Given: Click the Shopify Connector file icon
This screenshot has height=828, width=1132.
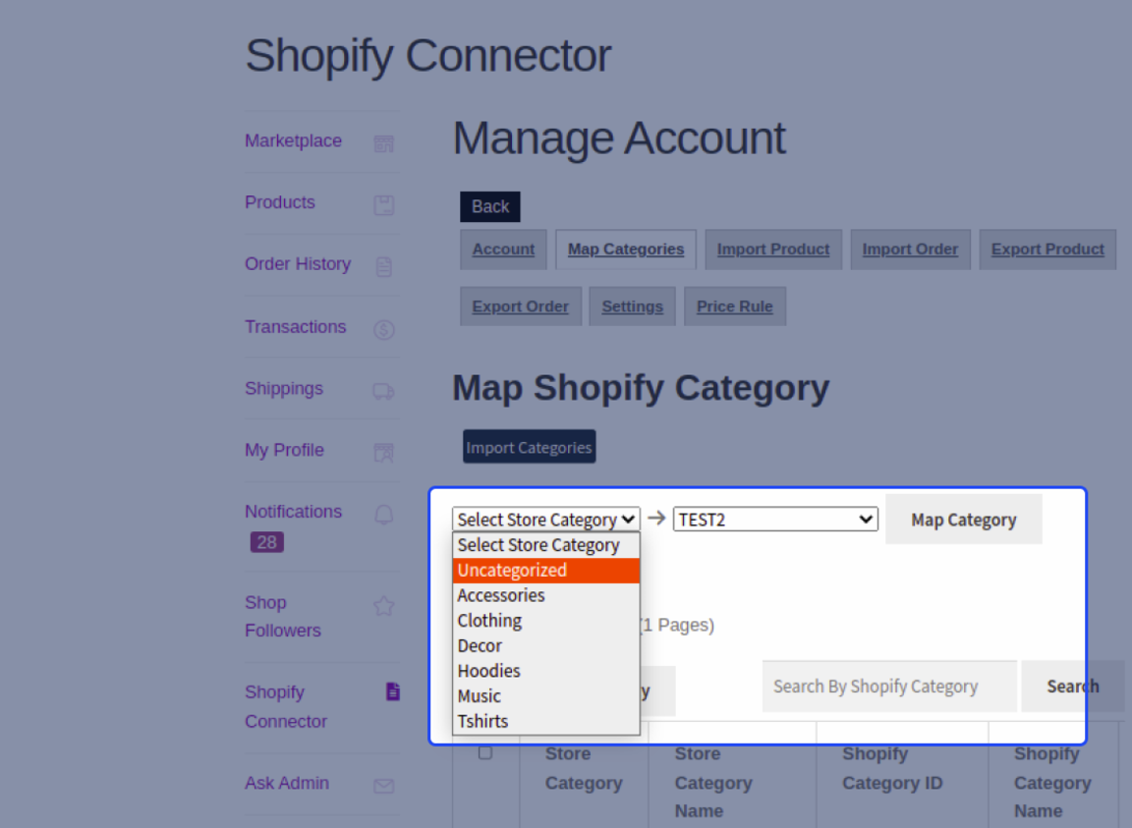Looking at the screenshot, I should [392, 691].
